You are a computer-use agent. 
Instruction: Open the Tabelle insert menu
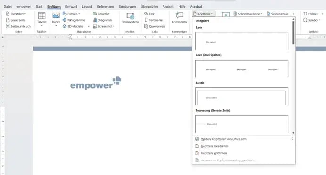41,19
